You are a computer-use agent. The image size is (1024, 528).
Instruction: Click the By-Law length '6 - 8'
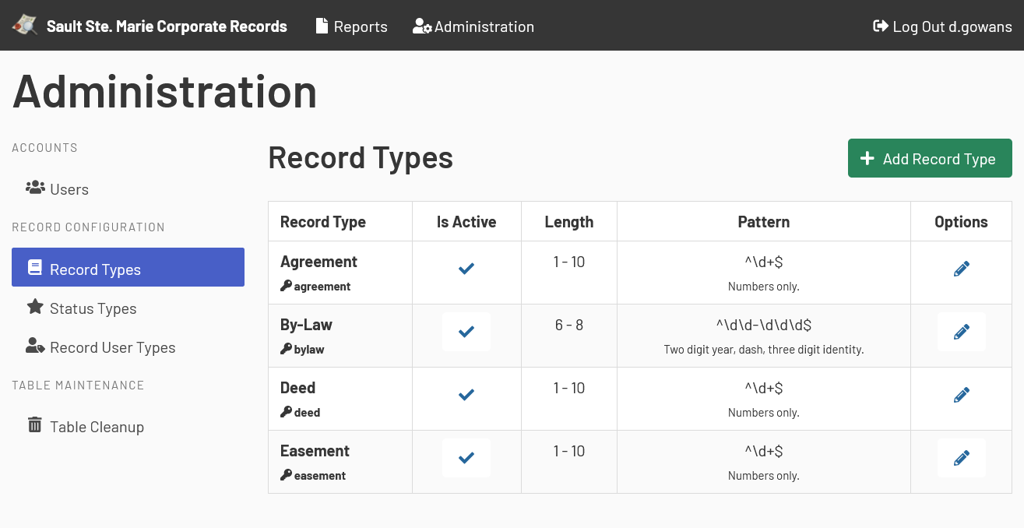(569, 325)
